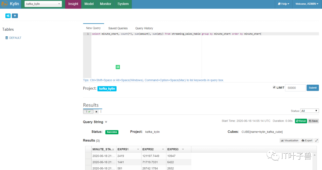Screen dimensions: 322x170
Task: Click the Success status badge
Action: 112,132
